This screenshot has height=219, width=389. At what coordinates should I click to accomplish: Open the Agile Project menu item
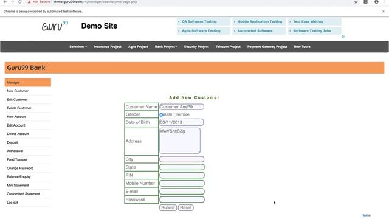138,47
